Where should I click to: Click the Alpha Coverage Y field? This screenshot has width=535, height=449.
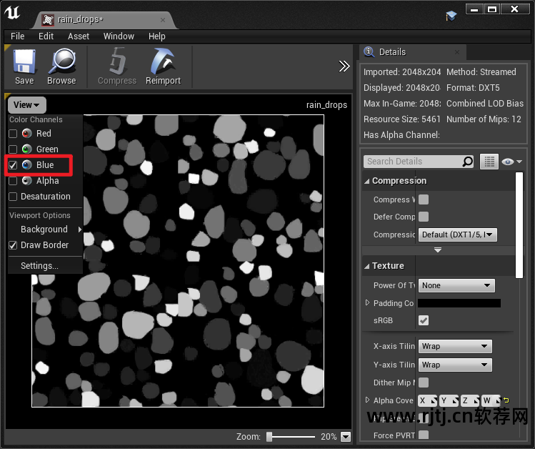(449, 400)
